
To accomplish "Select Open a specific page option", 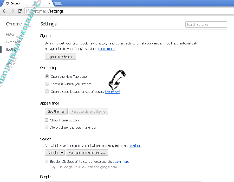I will tap(47, 91).
